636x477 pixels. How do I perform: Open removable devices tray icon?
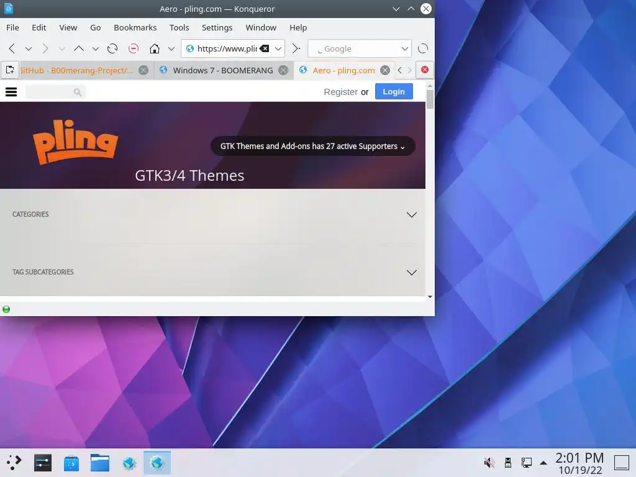tap(508, 462)
